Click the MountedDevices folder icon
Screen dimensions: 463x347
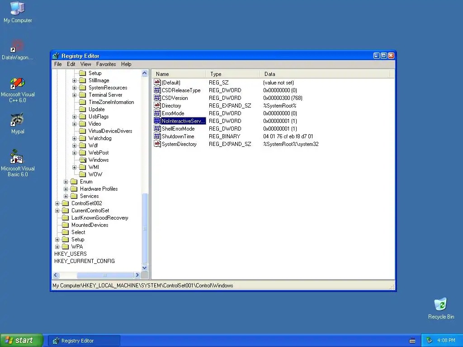pos(65,225)
